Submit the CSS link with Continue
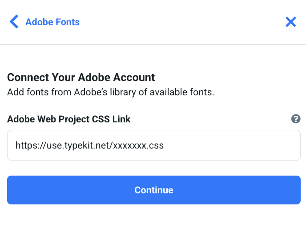 pos(154,190)
